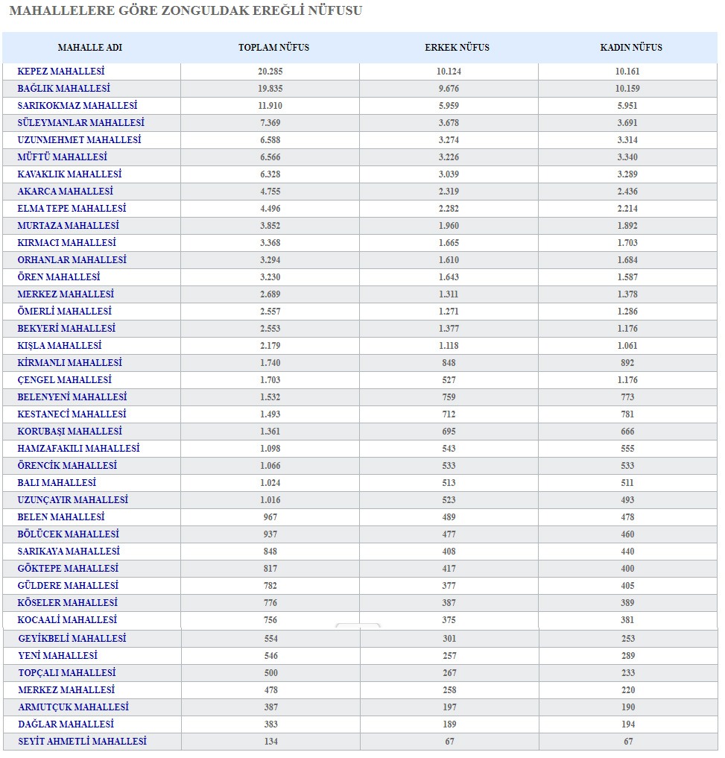Open the KEPEZ MAHALLESİ link
Viewport: 725px width, 758px height.
pyautogui.click(x=66, y=72)
